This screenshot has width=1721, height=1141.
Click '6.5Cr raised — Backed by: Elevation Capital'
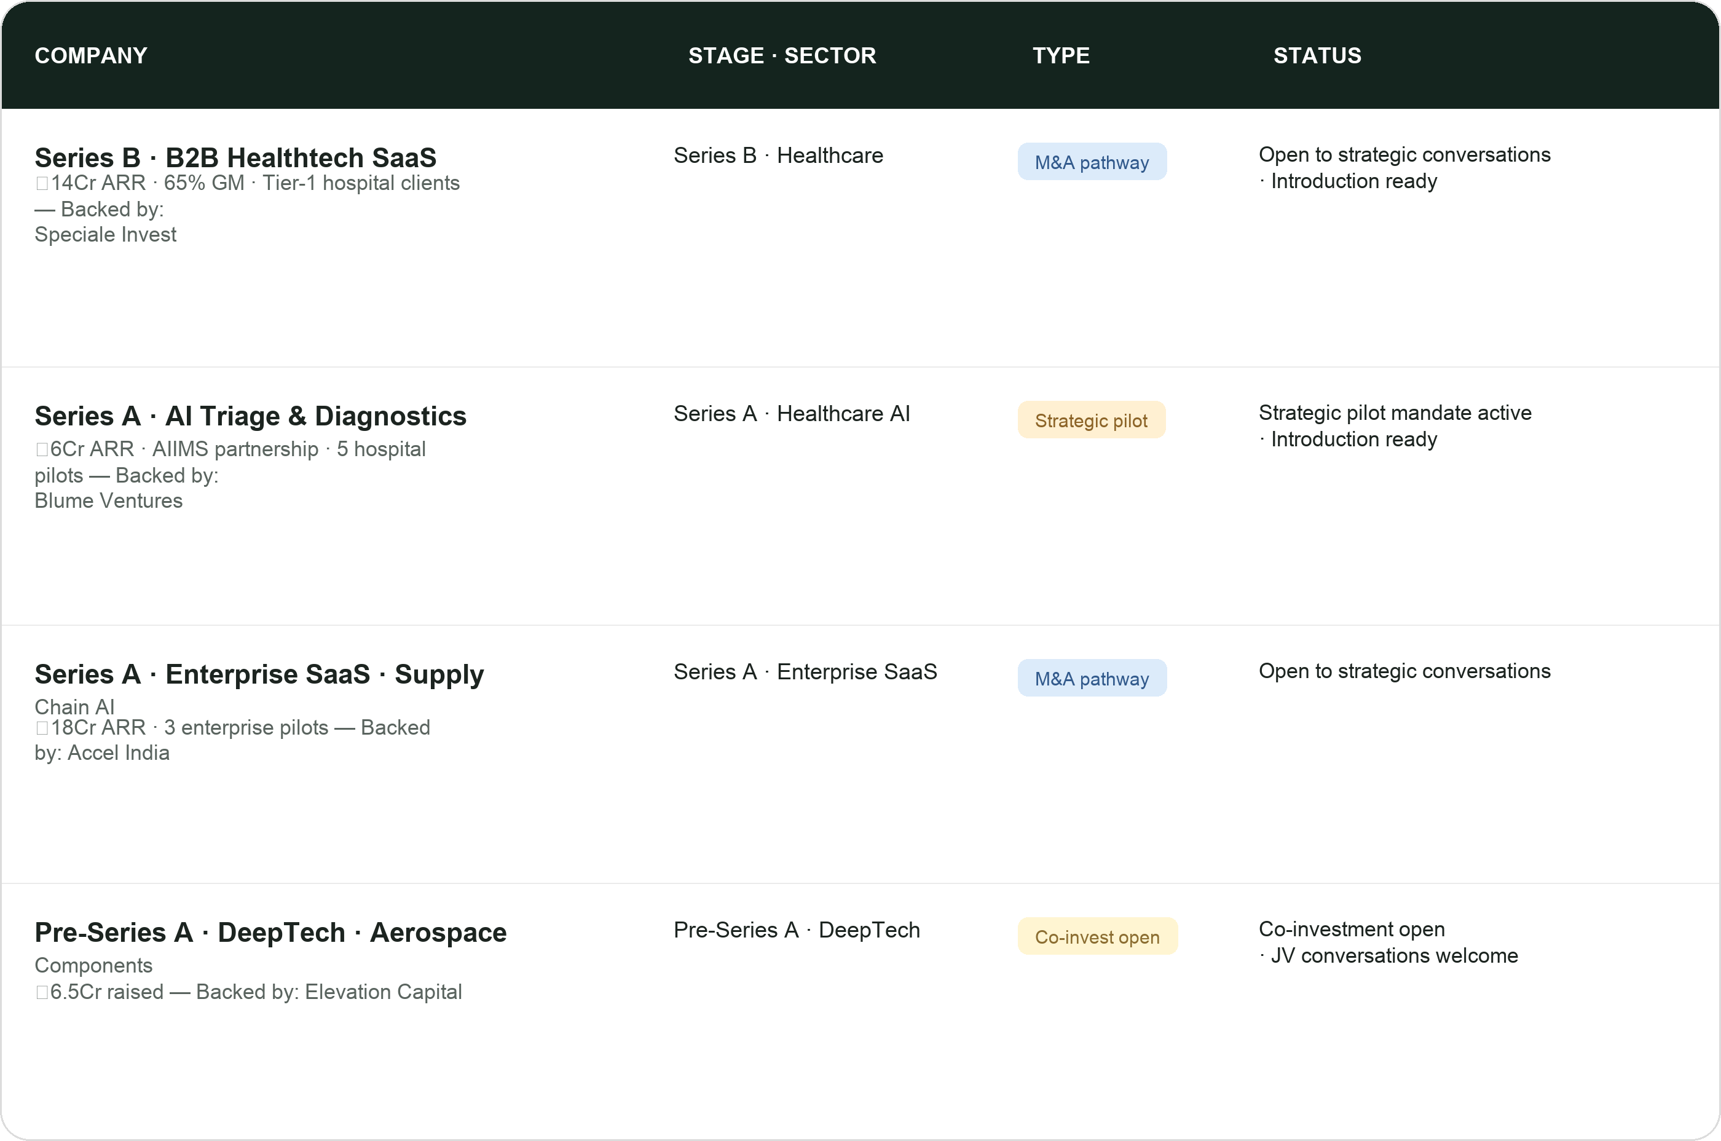click(248, 992)
